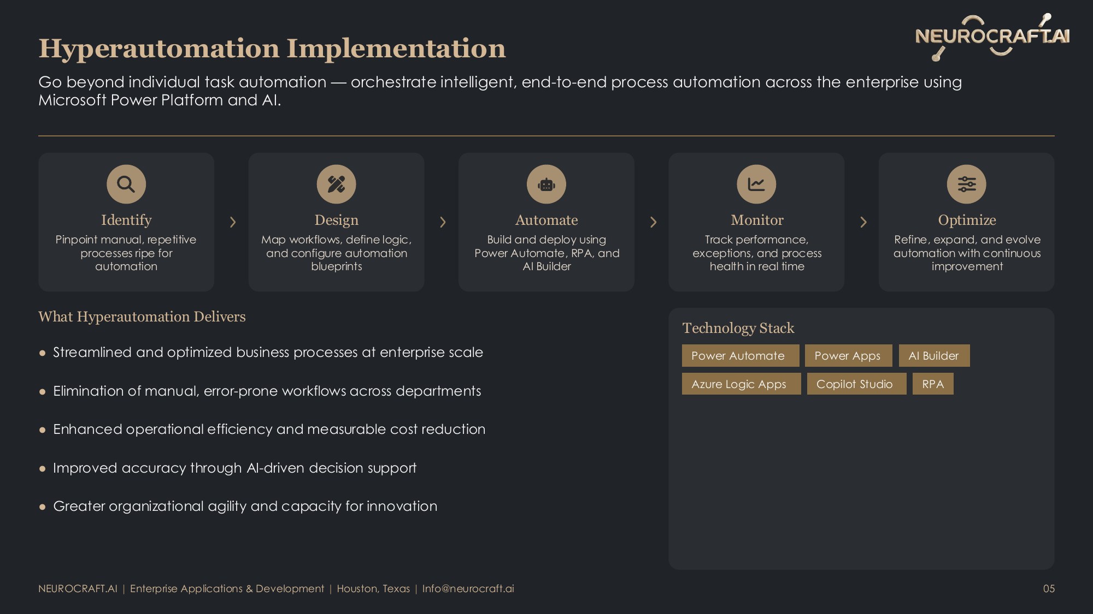Screen dimensions: 1093x614
Task: Click the 'What Hyperautomation Delivers' heading
Action: pyautogui.click(x=142, y=317)
